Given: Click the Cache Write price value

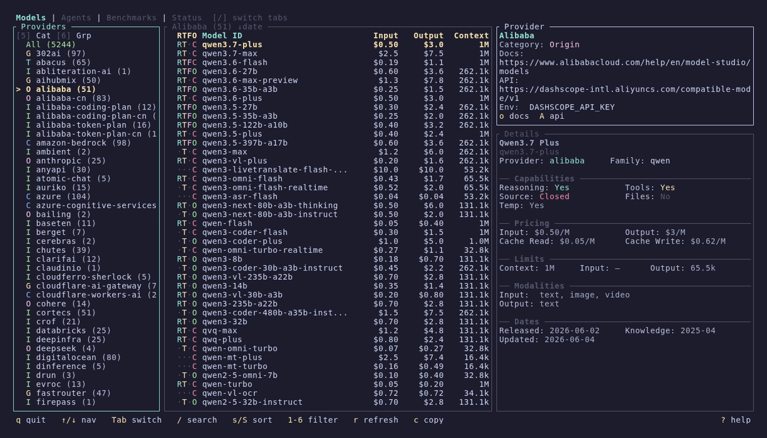Looking at the screenshot, I should click(x=708, y=241).
